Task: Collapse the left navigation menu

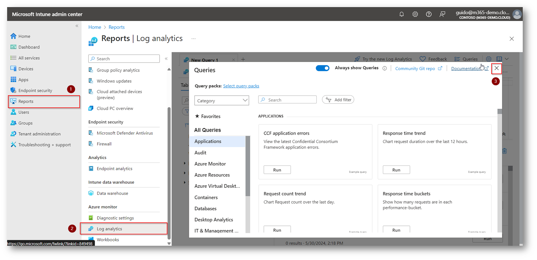Action: tap(77, 26)
